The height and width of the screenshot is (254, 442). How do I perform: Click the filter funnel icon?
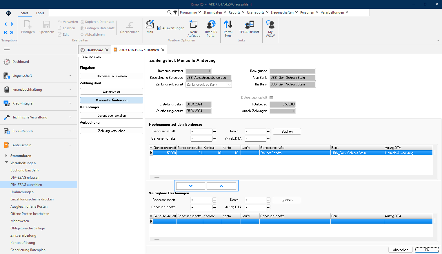coord(175,12)
